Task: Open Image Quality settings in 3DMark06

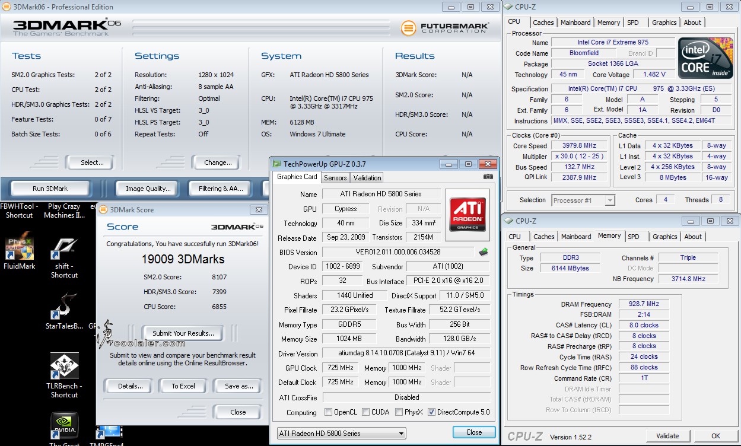Action: click(x=148, y=189)
